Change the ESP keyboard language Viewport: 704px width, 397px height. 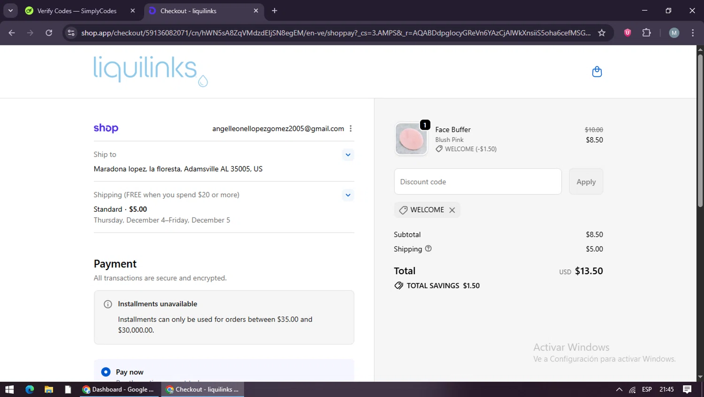pyautogui.click(x=647, y=390)
